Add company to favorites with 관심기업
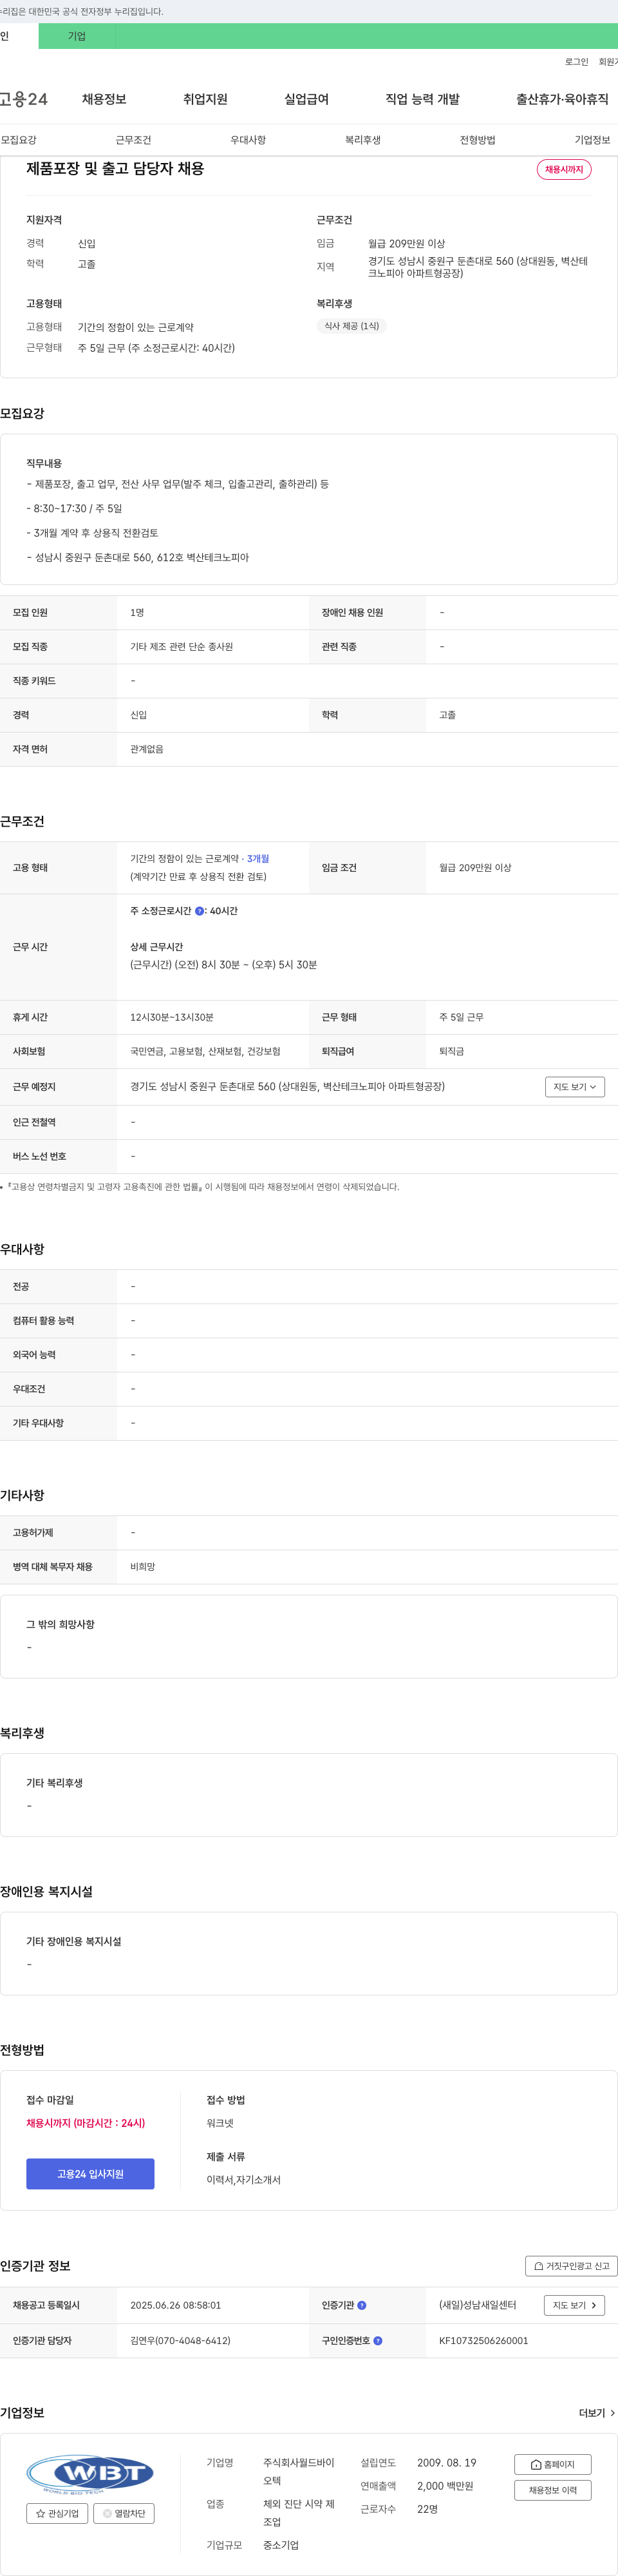This screenshot has width=618, height=2576. [57, 2513]
